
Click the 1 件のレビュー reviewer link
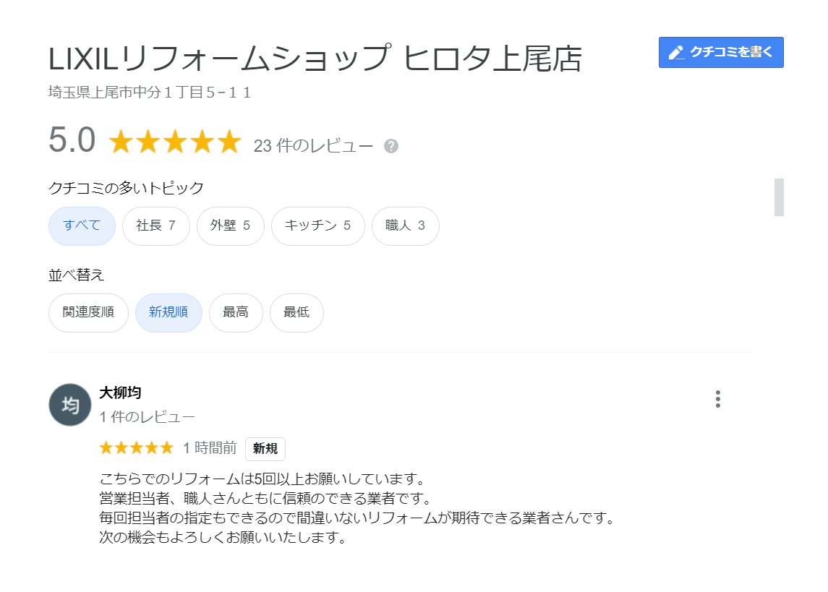(147, 417)
